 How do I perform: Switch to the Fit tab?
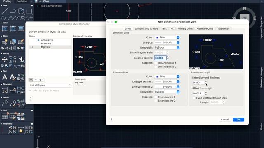(x=172, y=28)
